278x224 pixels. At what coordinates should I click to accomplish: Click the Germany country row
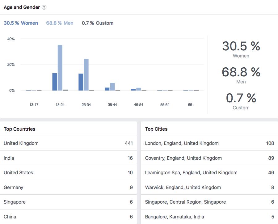click(68, 188)
